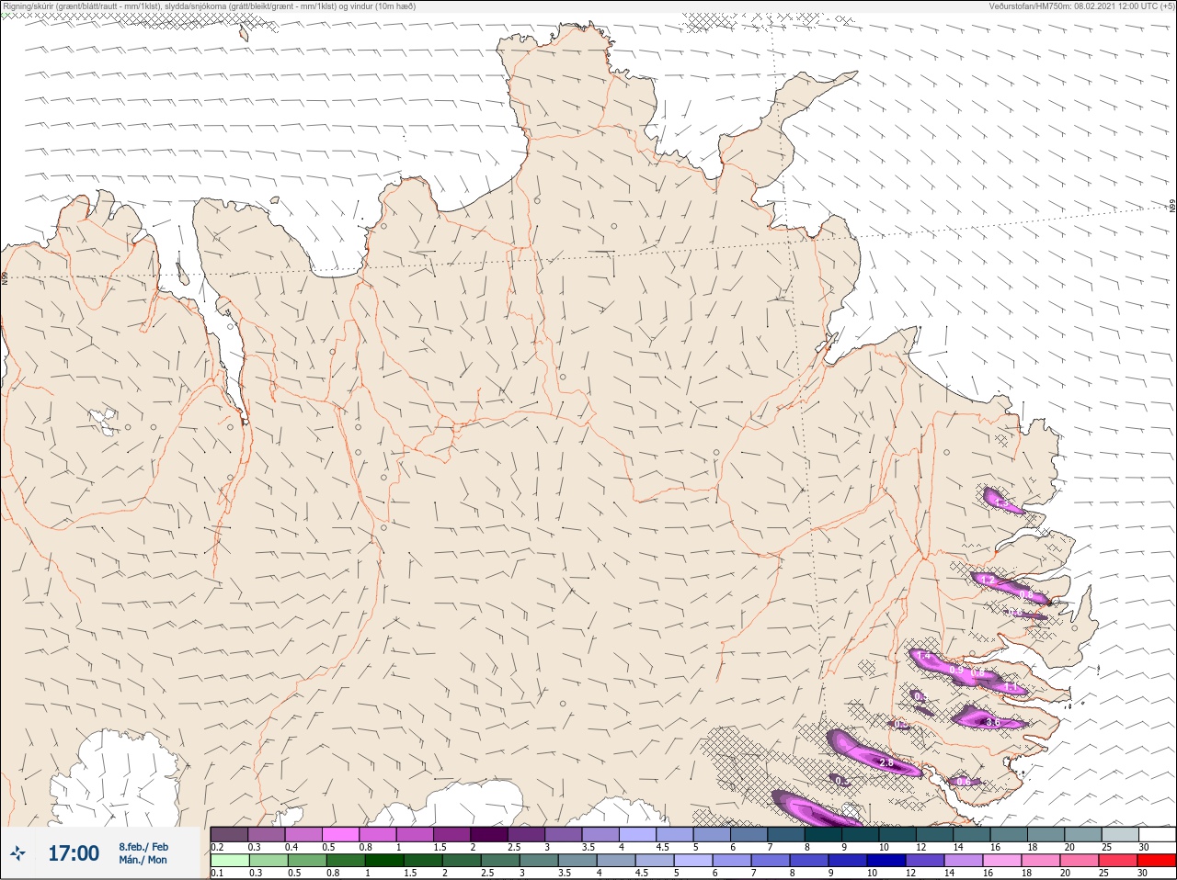Click the '0.2' label under the upper legend
The image size is (1177, 880).
pos(217,847)
